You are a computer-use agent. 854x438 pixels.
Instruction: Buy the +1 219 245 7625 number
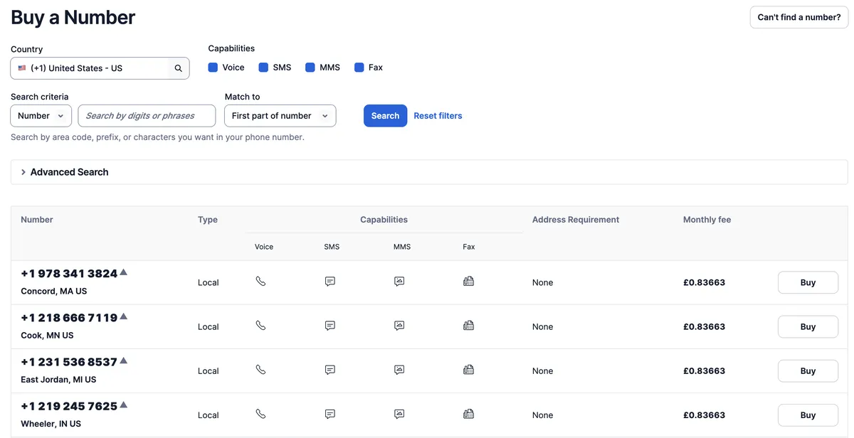click(808, 415)
